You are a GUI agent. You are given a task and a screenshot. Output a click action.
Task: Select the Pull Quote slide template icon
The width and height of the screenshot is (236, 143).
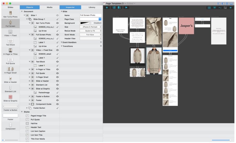[x=10, y=60]
